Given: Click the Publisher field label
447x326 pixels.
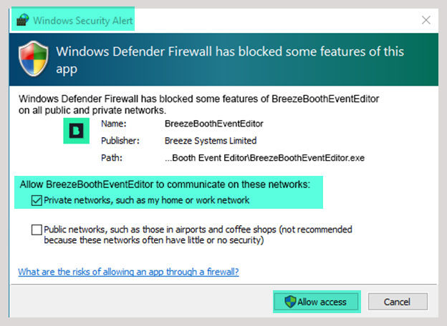Looking at the screenshot, I should (120, 141).
